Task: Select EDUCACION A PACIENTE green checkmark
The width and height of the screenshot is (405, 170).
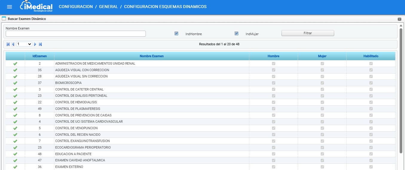Action: click(x=15, y=154)
